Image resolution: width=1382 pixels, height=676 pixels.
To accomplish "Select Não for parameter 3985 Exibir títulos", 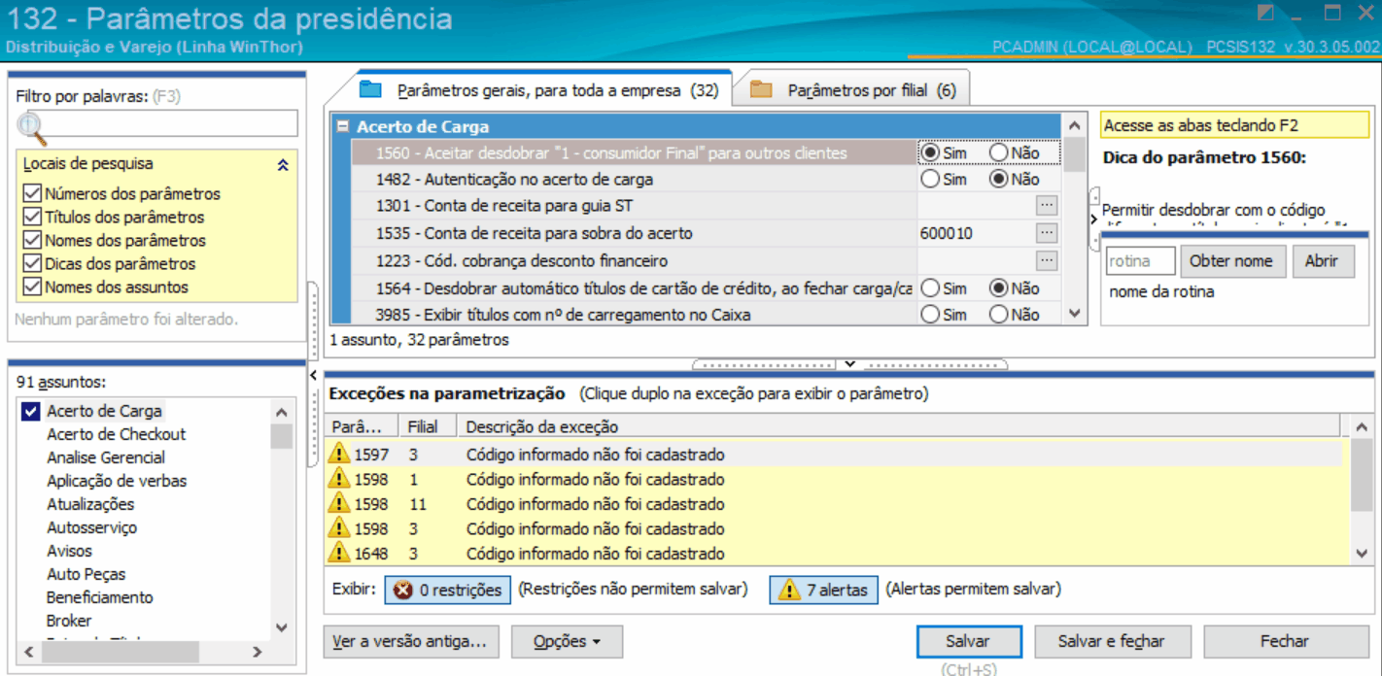I will pos(998,314).
